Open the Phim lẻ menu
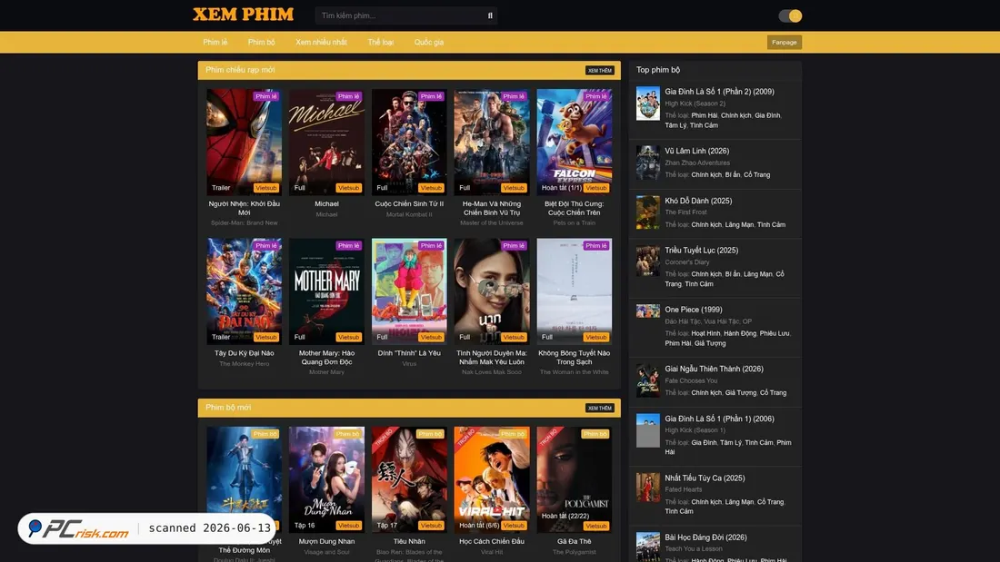Viewport: 1000px width, 562px height. pos(215,42)
